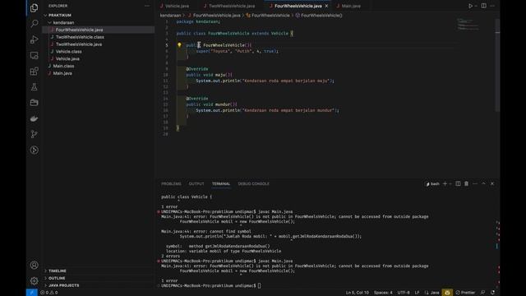Image resolution: width=526 pixels, height=296 pixels.
Task: Open the DEBUG CONSOLE panel tab
Action: (253, 183)
